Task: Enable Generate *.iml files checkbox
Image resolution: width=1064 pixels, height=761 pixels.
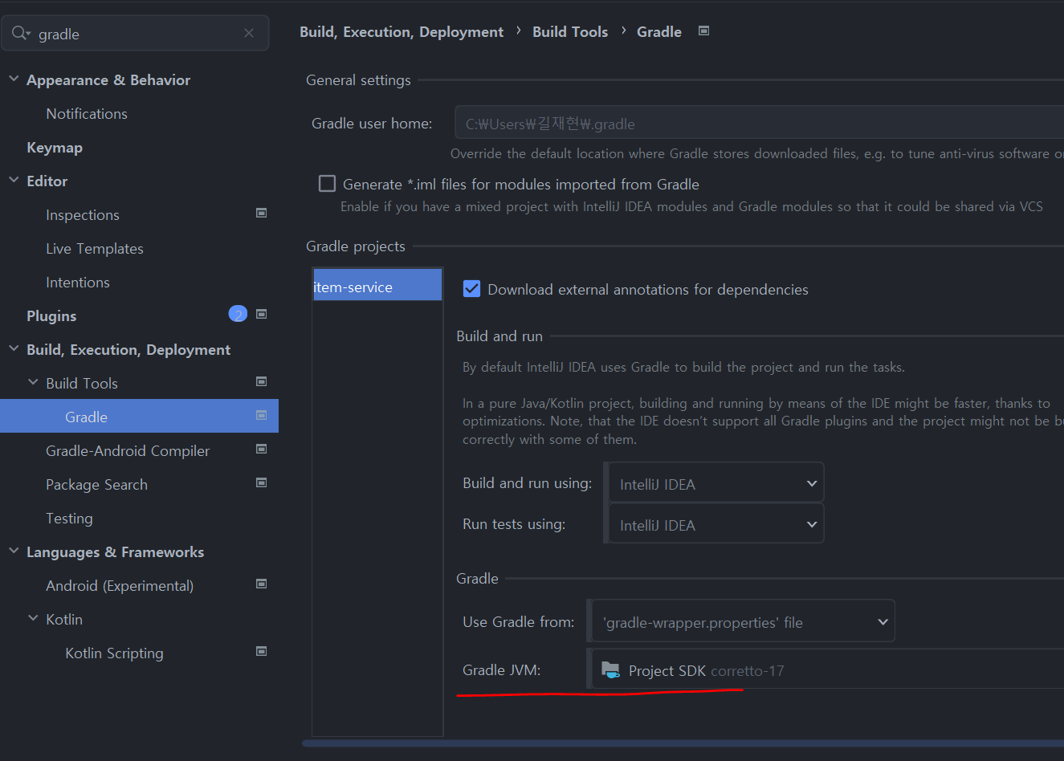Action: [327, 184]
